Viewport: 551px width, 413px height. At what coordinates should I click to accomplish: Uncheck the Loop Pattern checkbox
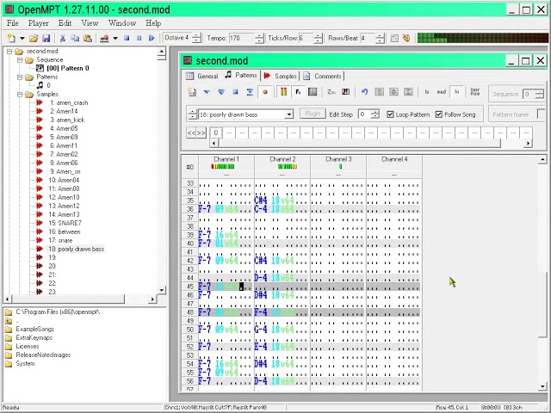tap(390, 114)
